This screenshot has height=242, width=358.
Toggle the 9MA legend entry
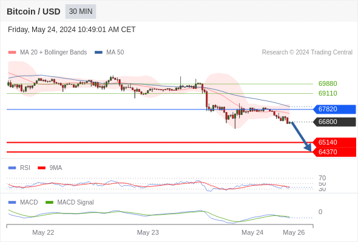(x=50, y=168)
